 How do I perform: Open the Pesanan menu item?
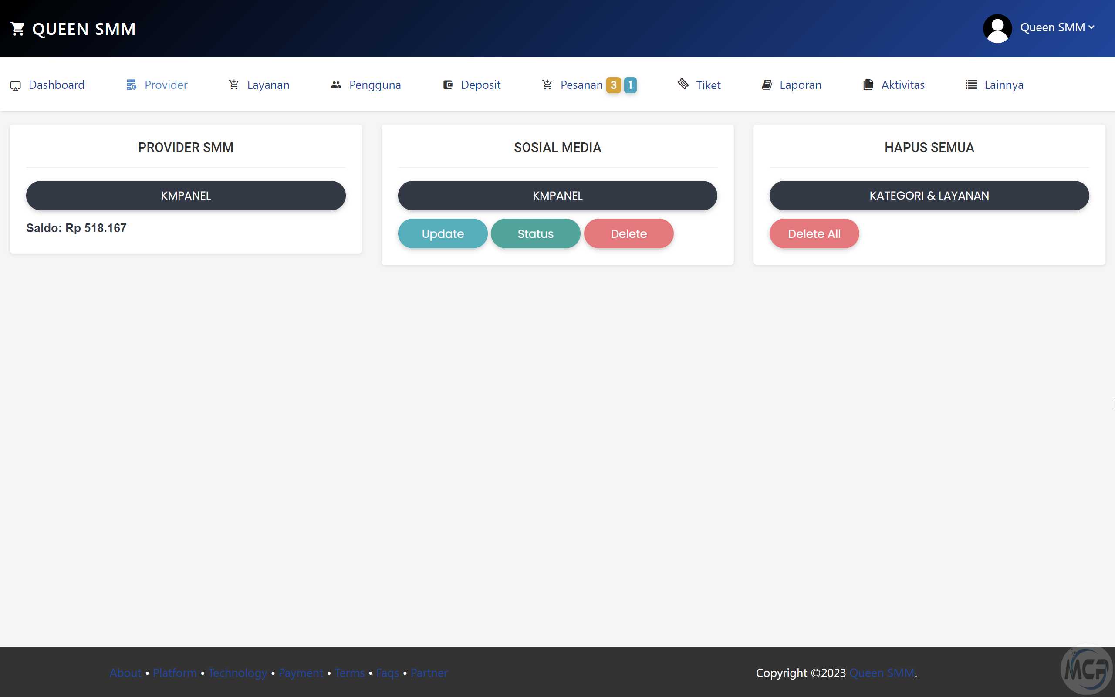point(581,85)
